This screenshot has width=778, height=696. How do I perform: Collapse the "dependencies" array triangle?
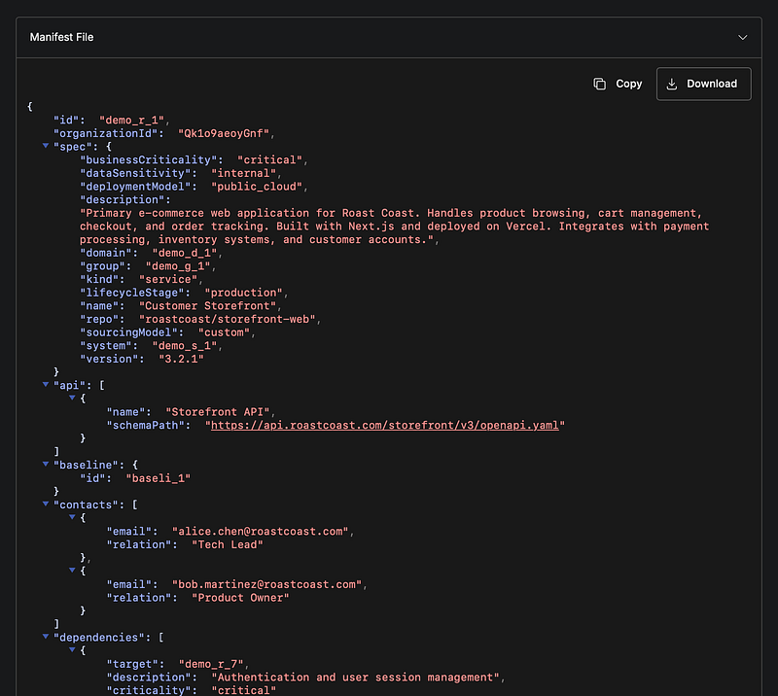click(x=46, y=637)
